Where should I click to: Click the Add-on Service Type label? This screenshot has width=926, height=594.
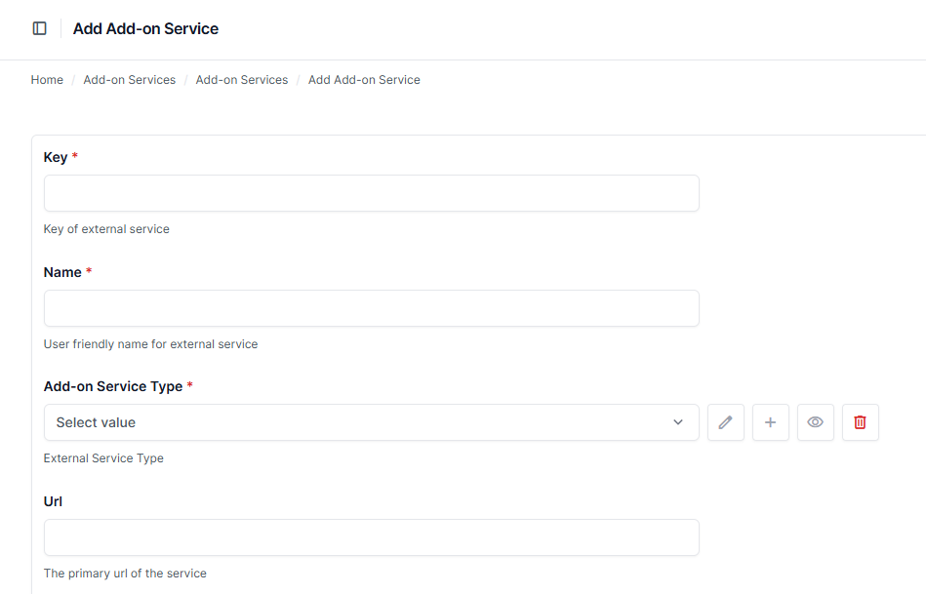113,386
